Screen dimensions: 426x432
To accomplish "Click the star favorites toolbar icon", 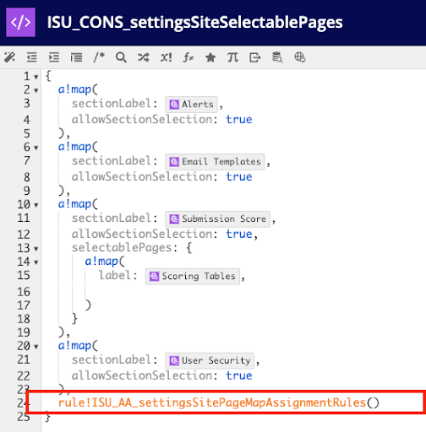I will click(210, 57).
